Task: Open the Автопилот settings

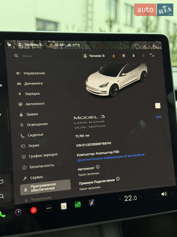Action: coord(32,104)
